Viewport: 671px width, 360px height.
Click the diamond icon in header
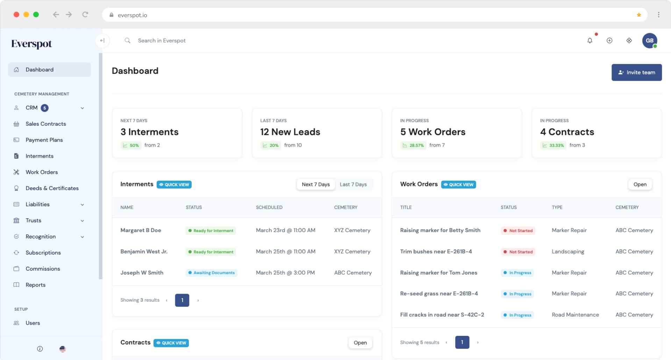click(x=629, y=41)
